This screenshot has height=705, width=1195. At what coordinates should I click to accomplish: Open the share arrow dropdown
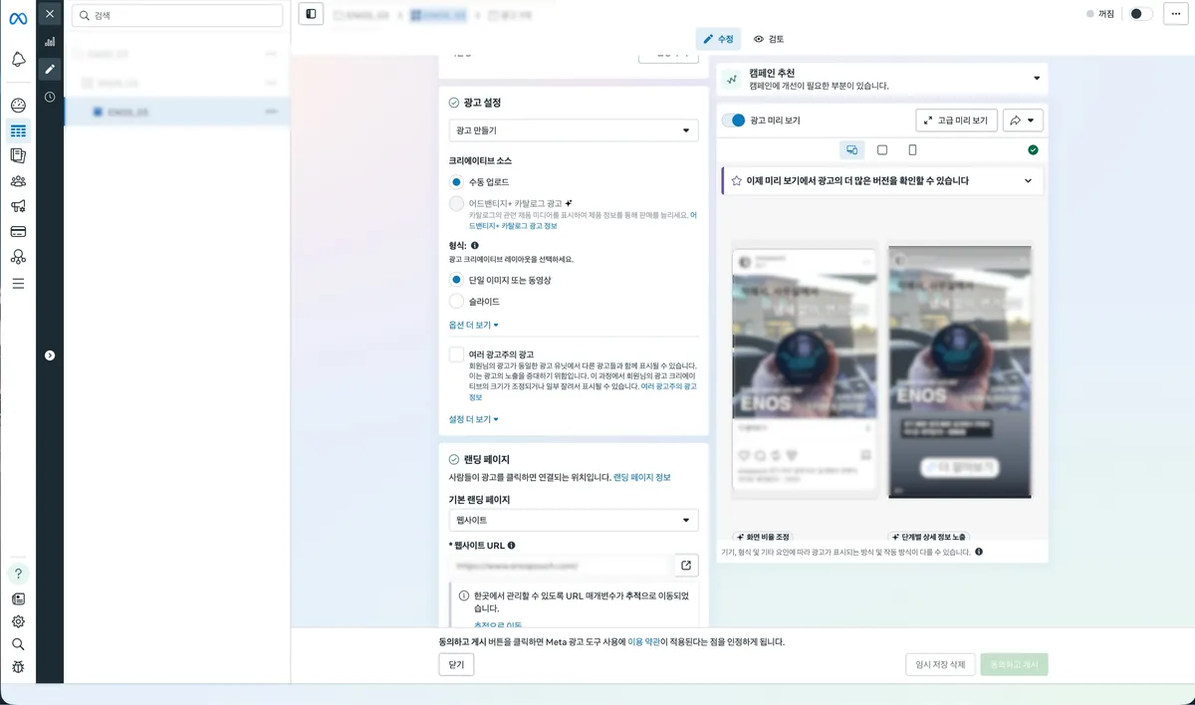(1023, 120)
